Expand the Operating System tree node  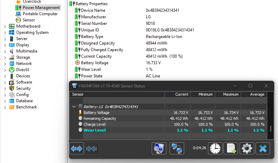5,33
